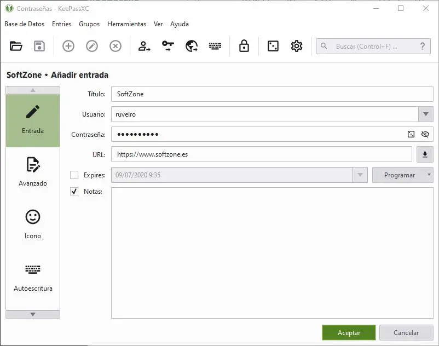Open the Herramientas menu
Image resolution: width=439 pixels, height=346 pixels.
[126, 24]
